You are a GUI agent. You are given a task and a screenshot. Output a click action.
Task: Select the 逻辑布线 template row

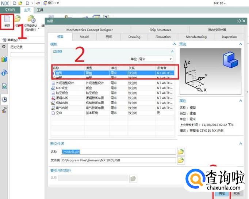(113, 98)
